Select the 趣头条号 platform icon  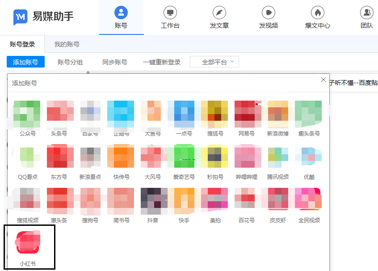click(x=308, y=114)
